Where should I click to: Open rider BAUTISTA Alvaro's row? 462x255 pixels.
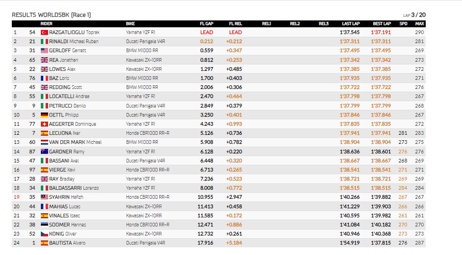[219, 243]
